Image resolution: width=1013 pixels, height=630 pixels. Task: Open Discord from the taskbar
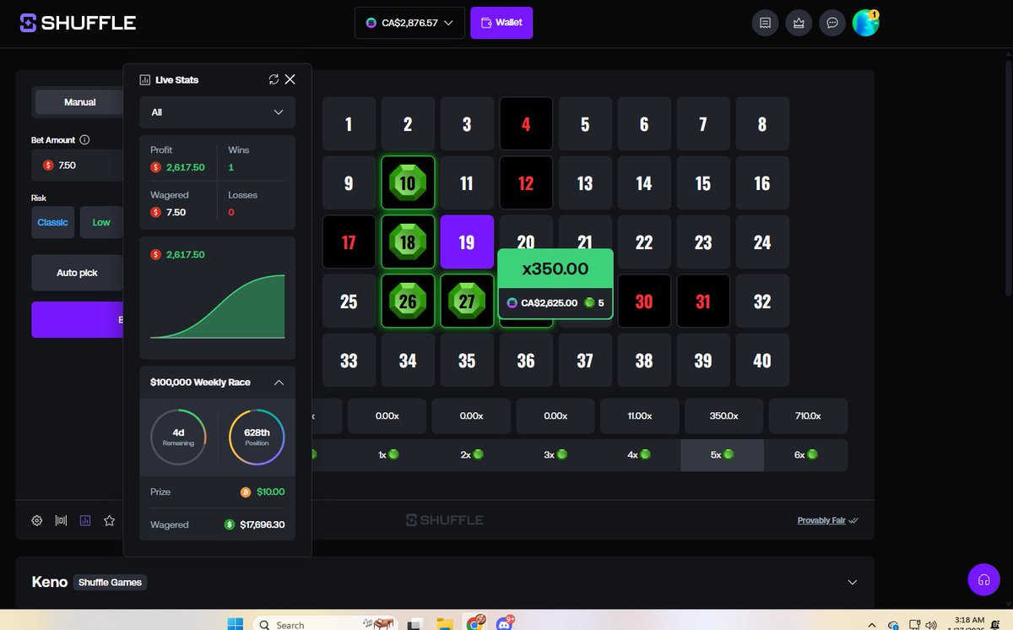coord(505,624)
